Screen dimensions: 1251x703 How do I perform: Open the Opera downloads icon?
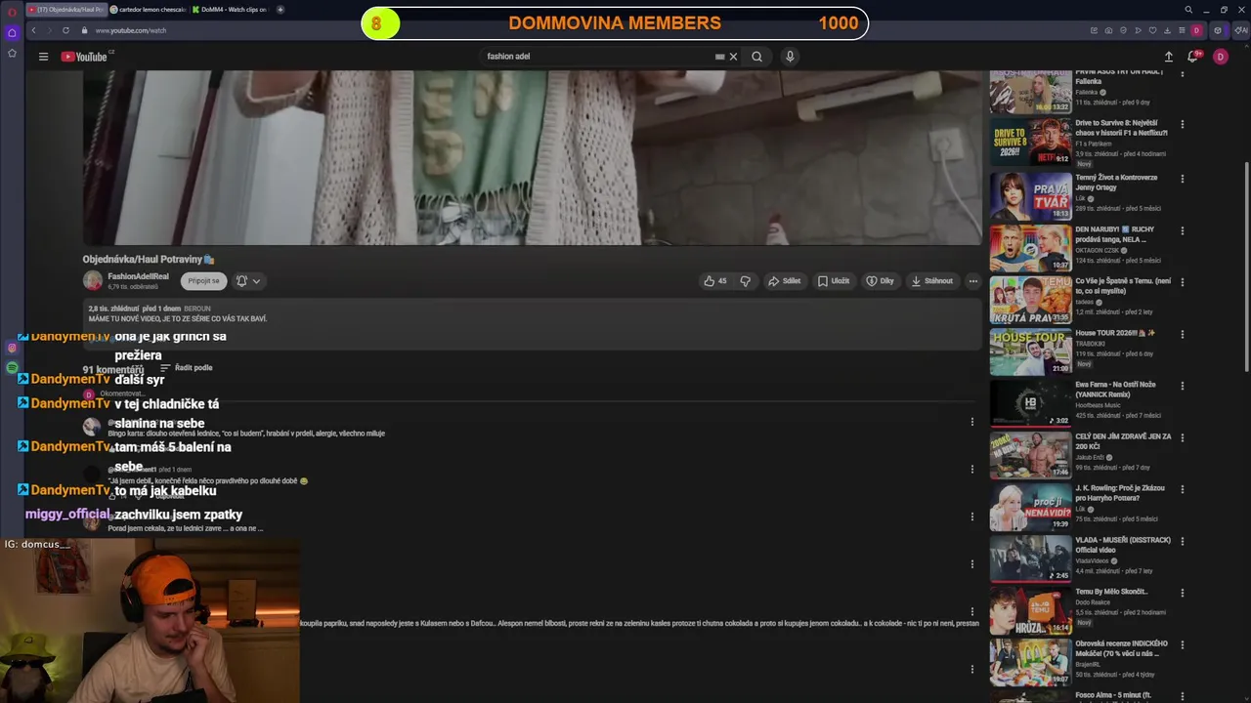click(1167, 30)
